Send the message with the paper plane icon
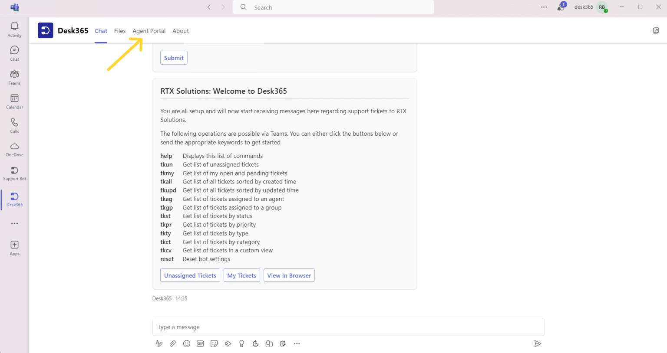667x353 pixels. (537, 343)
